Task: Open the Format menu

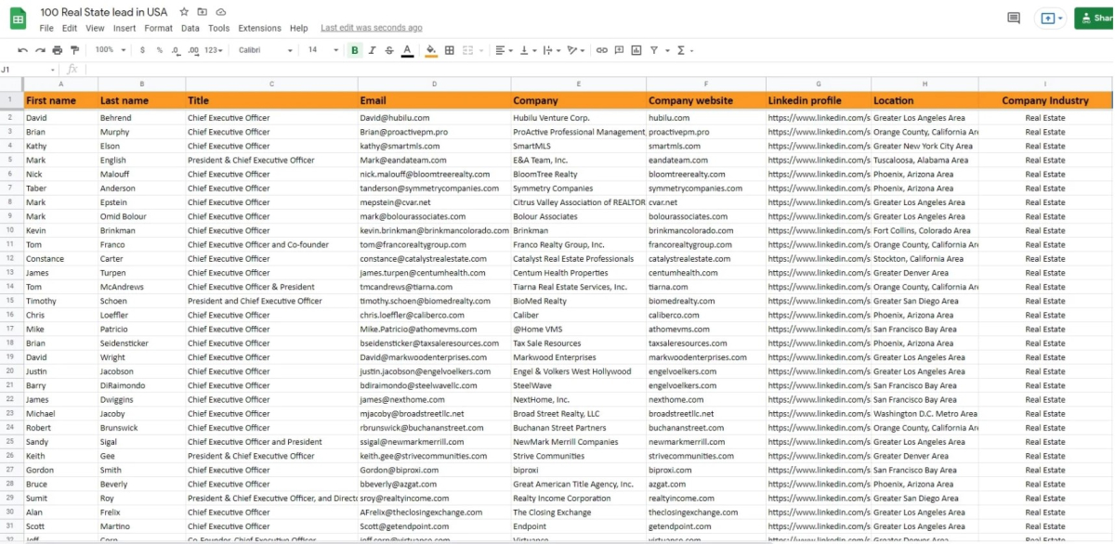Action: click(158, 28)
